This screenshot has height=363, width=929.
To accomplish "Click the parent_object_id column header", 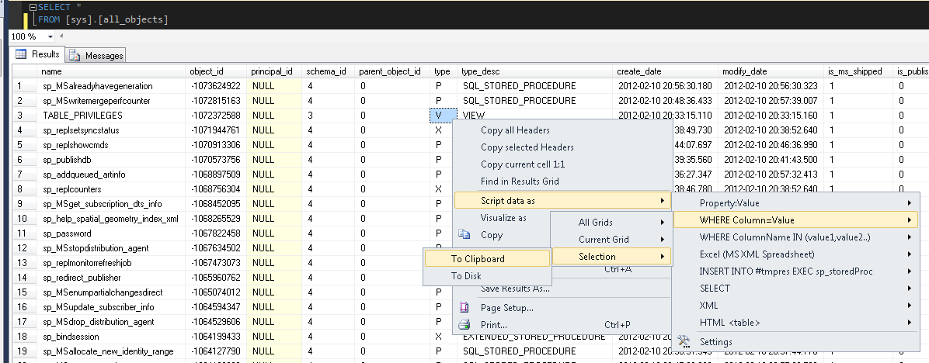I will coord(392,71).
